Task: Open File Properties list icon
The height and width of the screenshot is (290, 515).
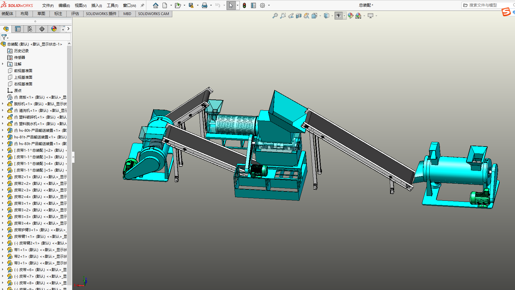Action: pos(253,5)
